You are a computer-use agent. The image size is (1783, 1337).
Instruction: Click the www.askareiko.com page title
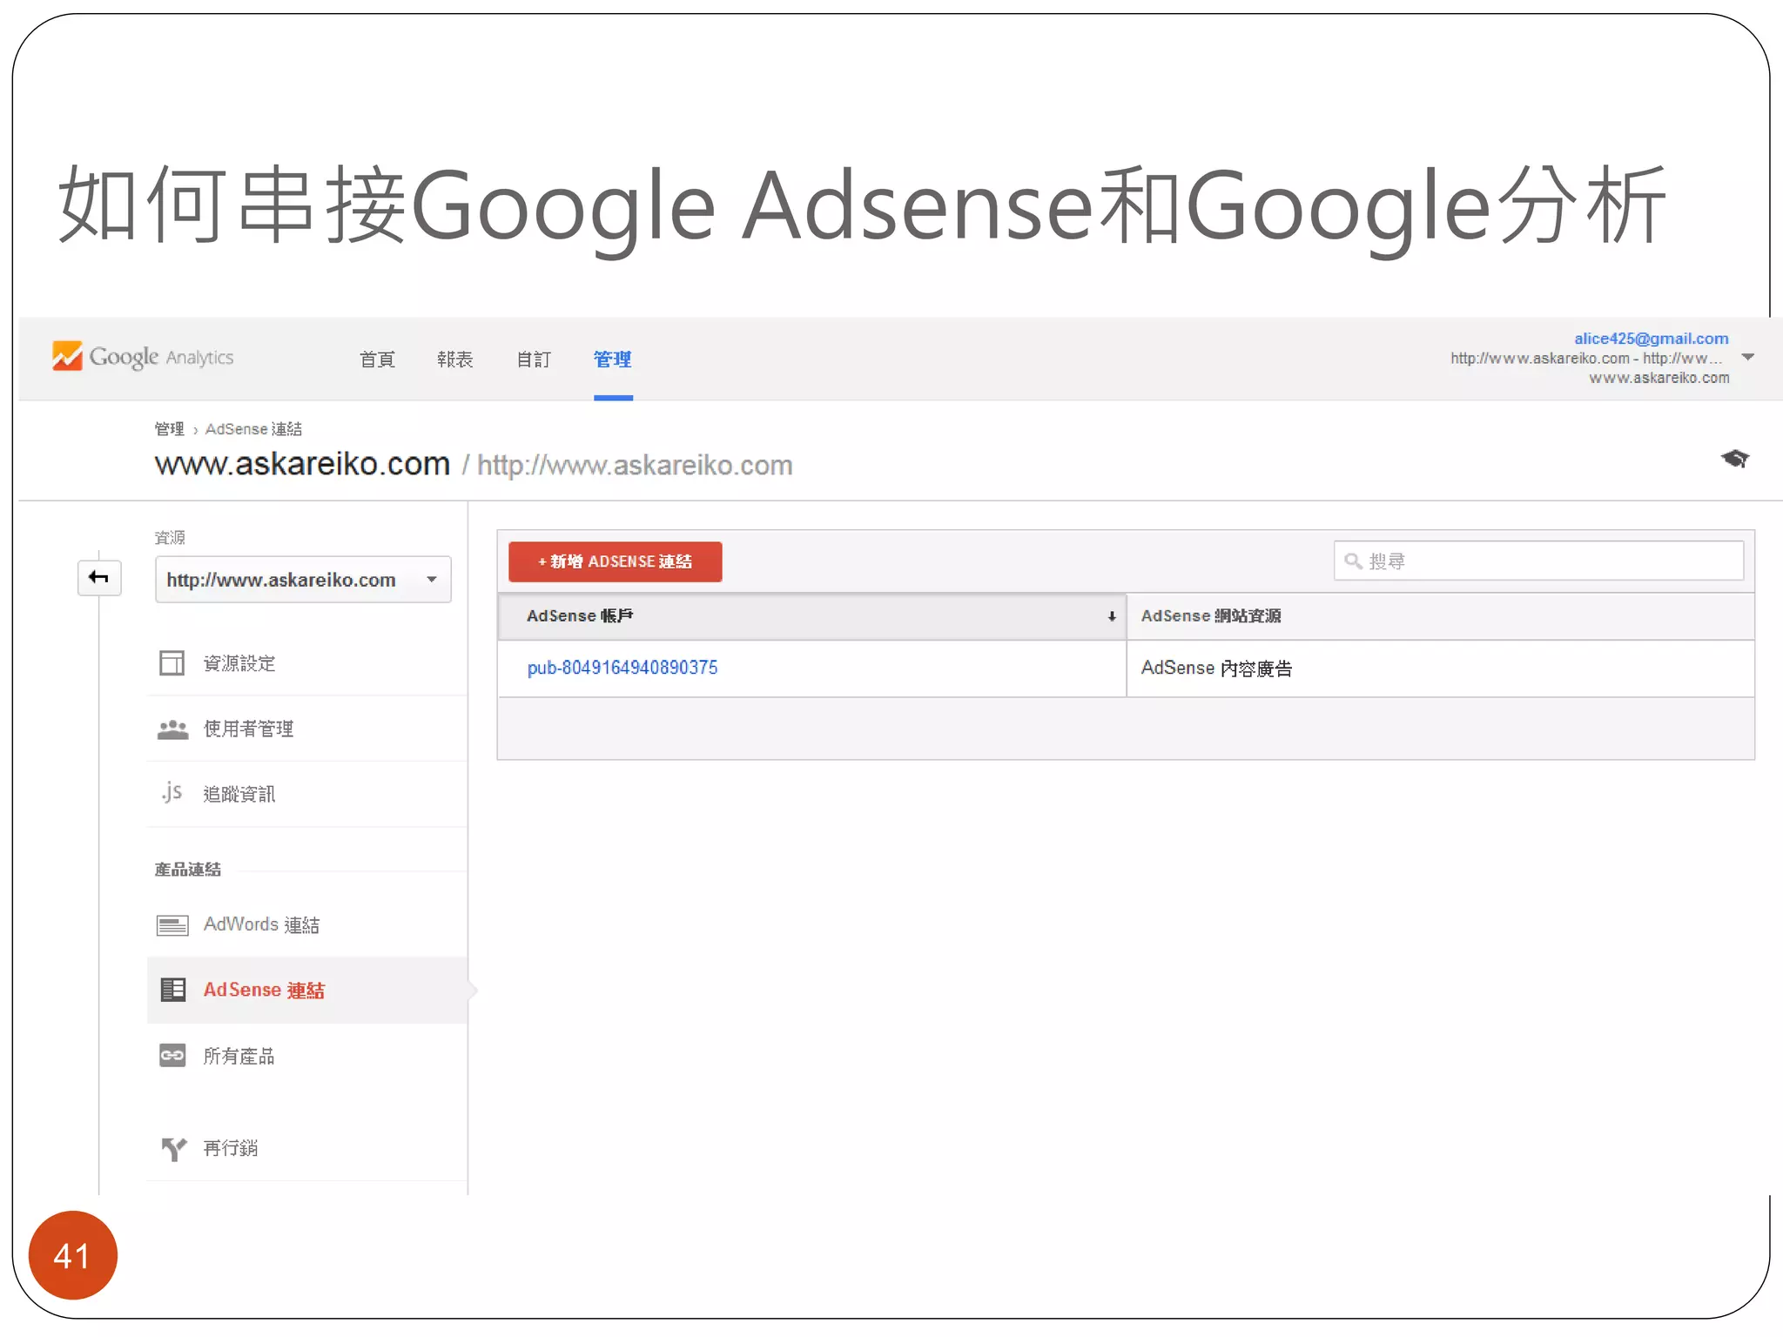tap(302, 464)
